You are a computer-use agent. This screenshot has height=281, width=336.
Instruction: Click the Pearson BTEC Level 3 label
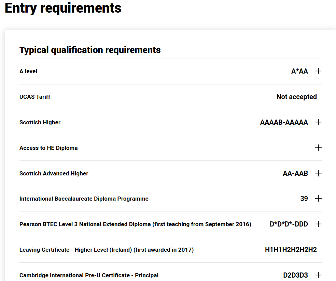(135, 224)
